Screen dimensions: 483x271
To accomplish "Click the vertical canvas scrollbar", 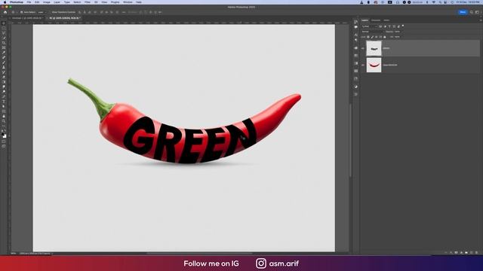I will pyautogui.click(x=350, y=141).
